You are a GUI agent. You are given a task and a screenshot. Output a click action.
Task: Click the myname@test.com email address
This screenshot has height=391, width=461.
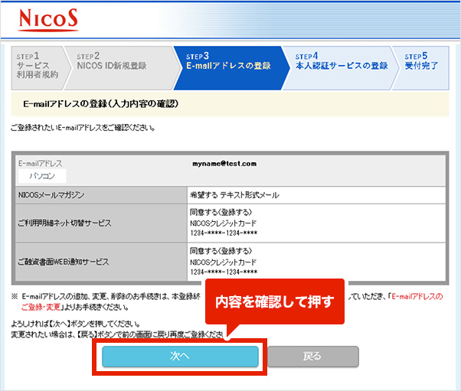click(x=224, y=163)
